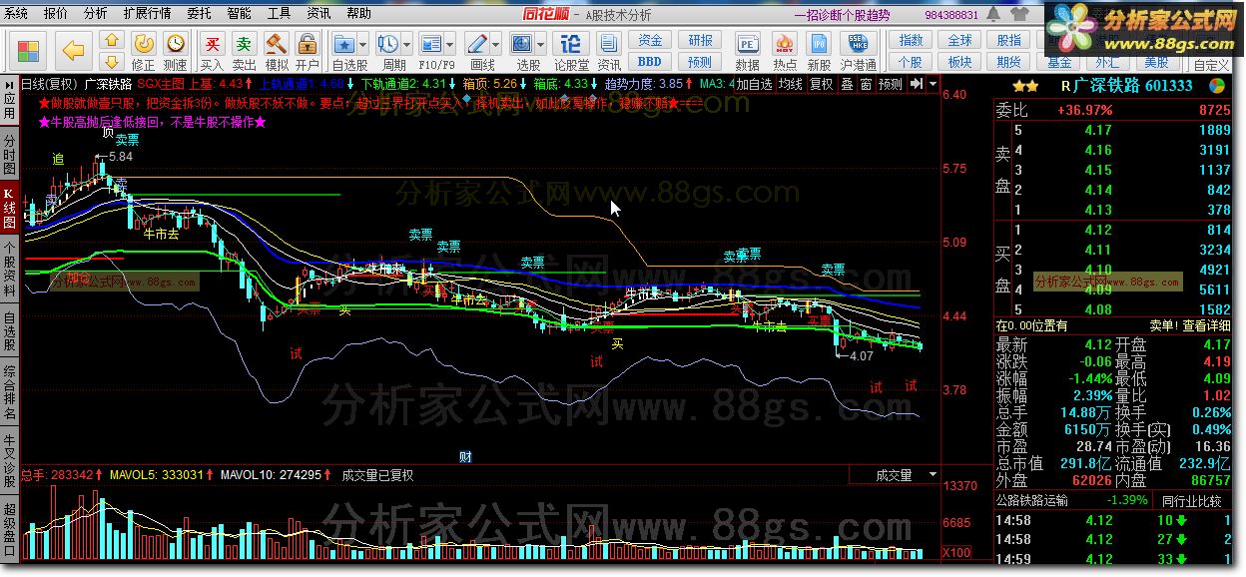Viewport: 1246px width, 577px height.
Task: Open the 修正 (correction) tool
Action: click(x=144, y=51)
